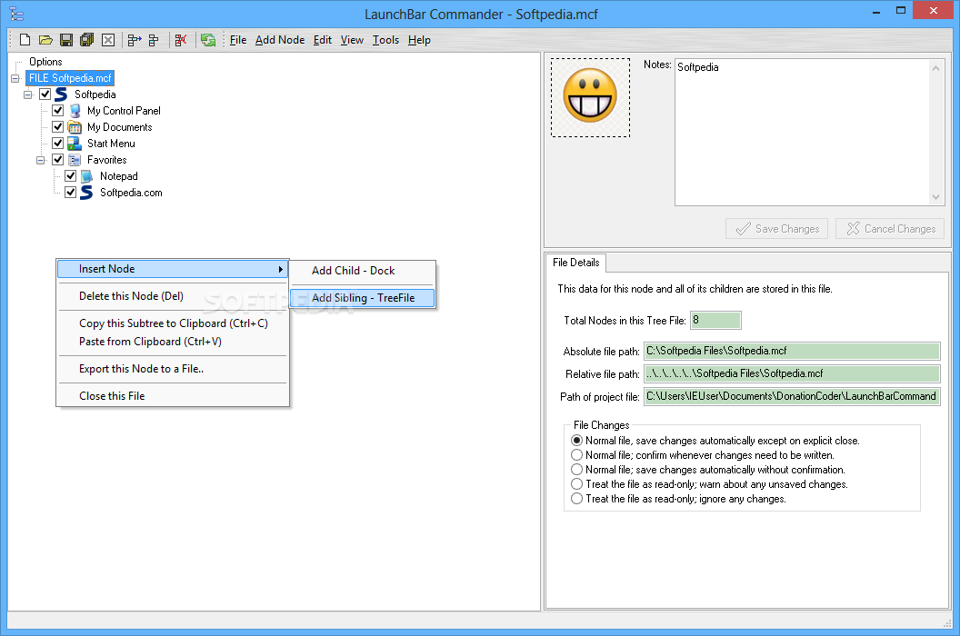Click the Close file X toolbar icon
Image resolution: width=960 pixels, height=636 pixels.
pyautogui.click(x=108, y=40)
